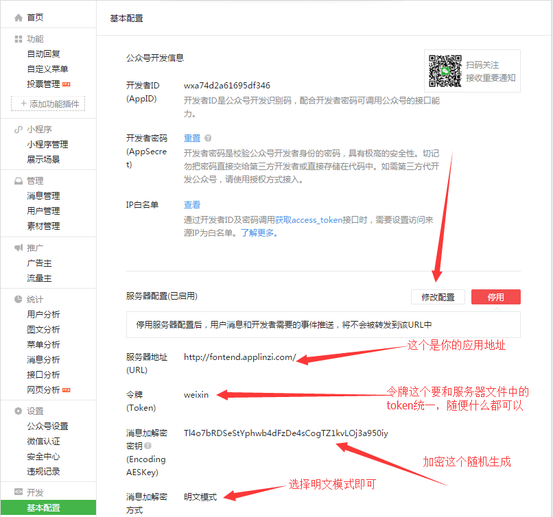Click the 修改配置 button

[438, 297]
